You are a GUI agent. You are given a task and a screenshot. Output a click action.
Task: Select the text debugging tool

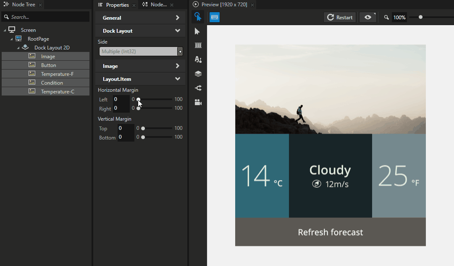[x=198, y=59]
